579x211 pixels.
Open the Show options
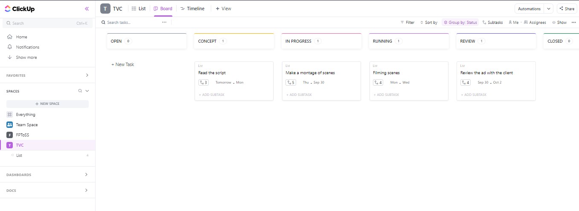tap(559, 23)
